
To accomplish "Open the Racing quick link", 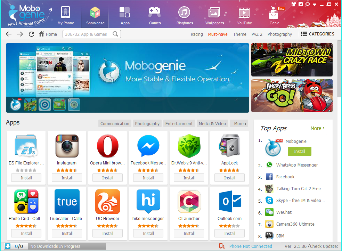I will pos(197,34).
